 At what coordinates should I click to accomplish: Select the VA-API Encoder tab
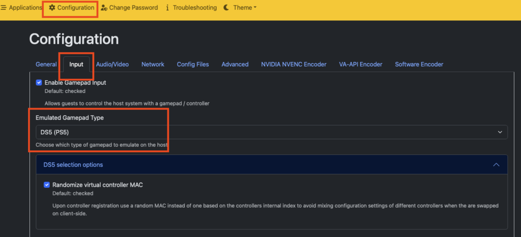(x=360, y=64)
